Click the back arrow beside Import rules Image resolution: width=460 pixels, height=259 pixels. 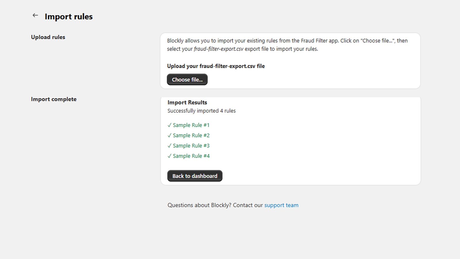(x=35, y=16)
